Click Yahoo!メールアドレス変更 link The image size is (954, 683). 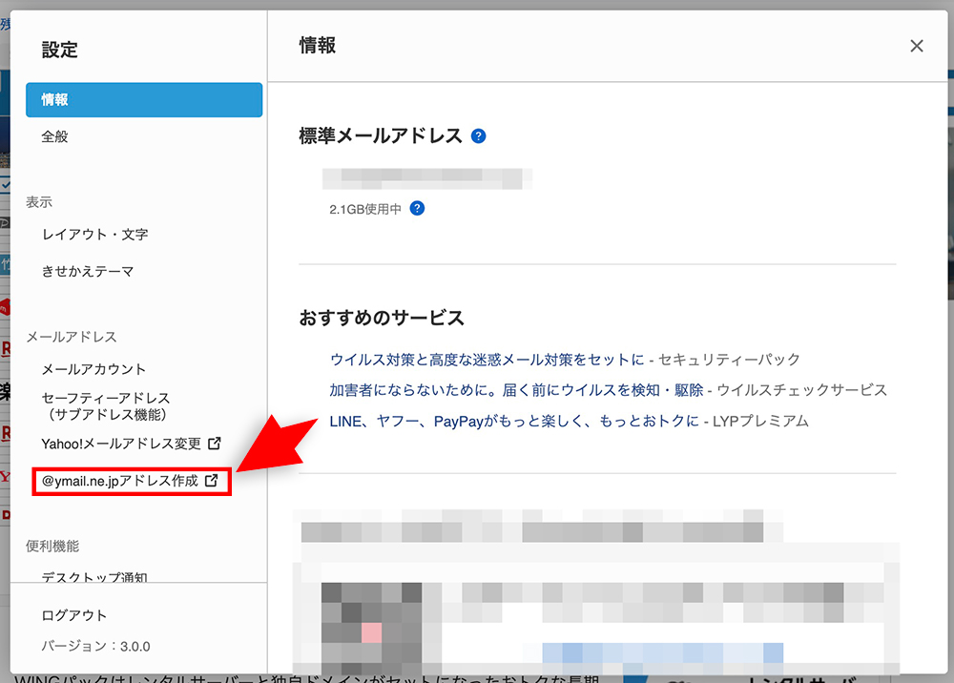tap(121, 444)
